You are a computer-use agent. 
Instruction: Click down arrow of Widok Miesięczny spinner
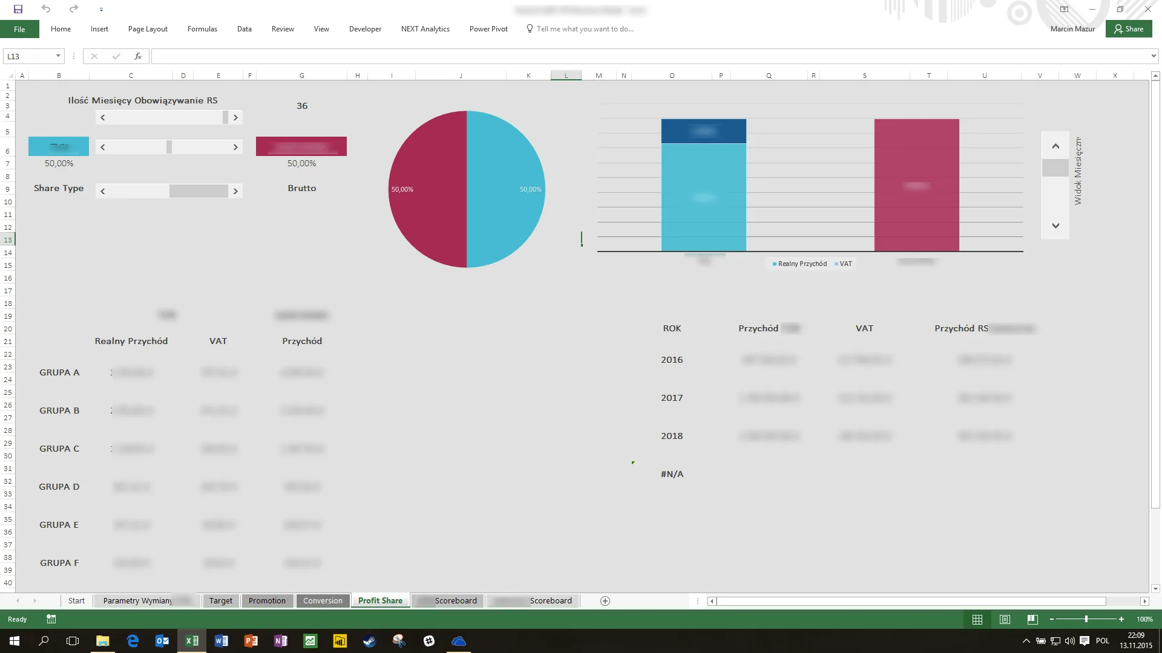click(1055, 226)
